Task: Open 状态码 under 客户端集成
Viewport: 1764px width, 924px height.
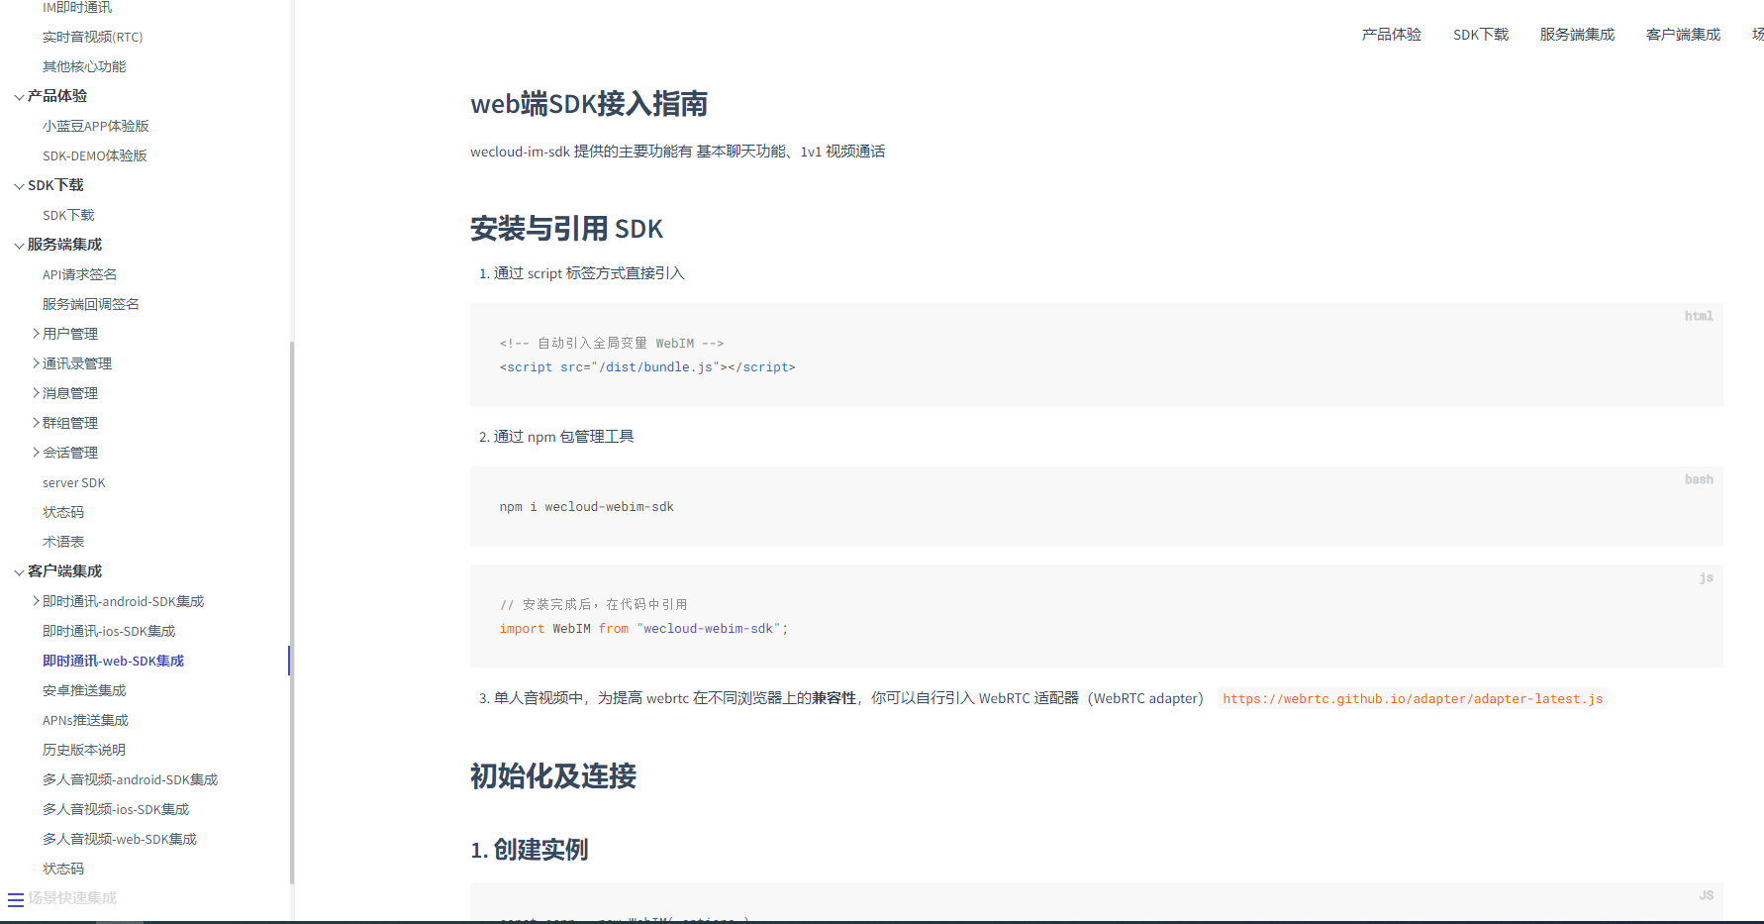Action: [x=63, y=869]
